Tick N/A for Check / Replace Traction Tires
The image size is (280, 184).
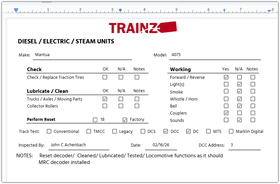tap(121, 77)
